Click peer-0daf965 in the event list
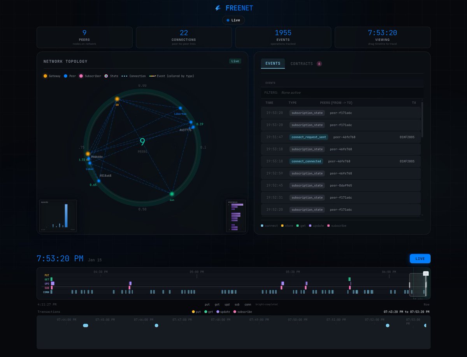The image size is (467, 357). [x=341, y=185]
